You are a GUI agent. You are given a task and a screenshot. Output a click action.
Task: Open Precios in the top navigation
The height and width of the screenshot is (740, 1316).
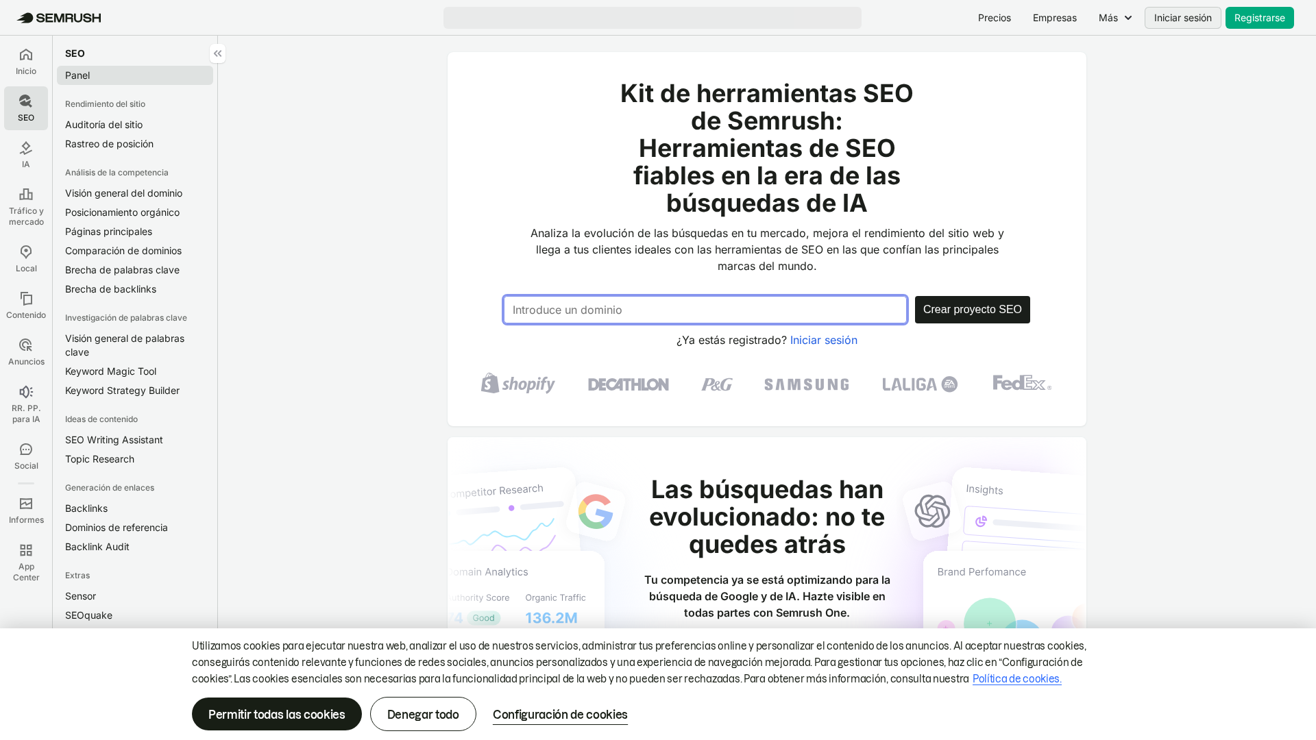coord(995,18)
